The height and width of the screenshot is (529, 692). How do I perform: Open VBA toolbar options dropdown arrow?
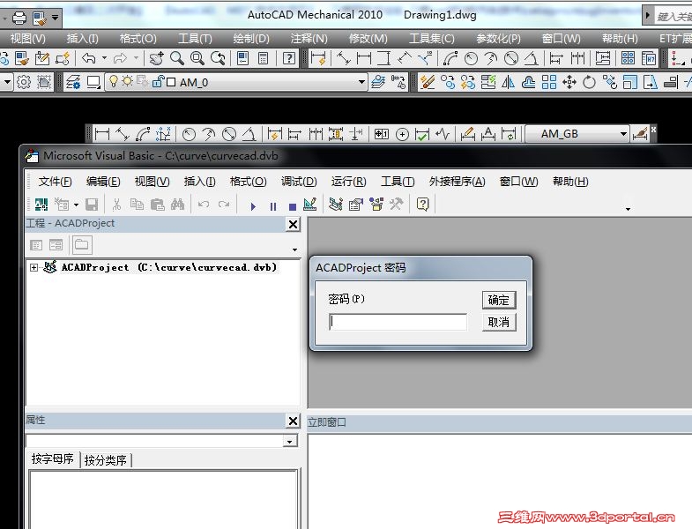[628, 209]
